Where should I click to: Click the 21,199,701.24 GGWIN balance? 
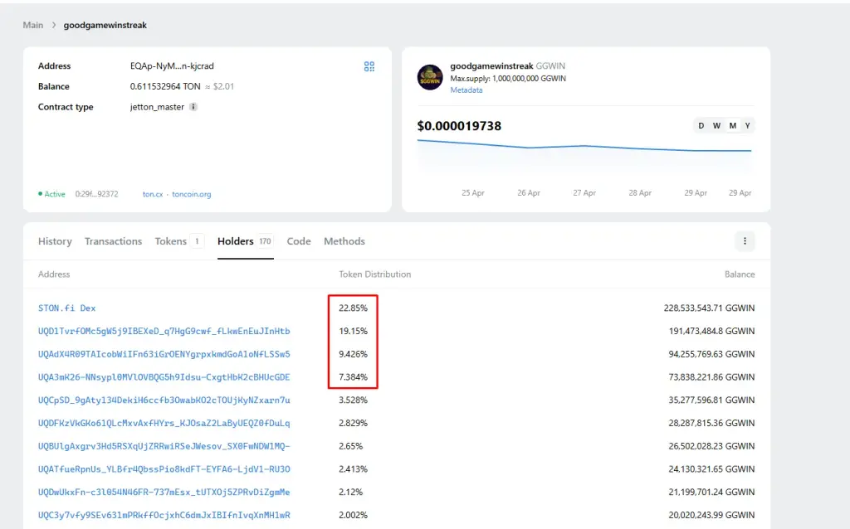(x=711, y=492)
